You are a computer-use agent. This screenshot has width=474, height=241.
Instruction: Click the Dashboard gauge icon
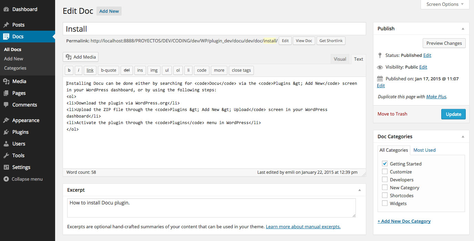click(6, 9)
